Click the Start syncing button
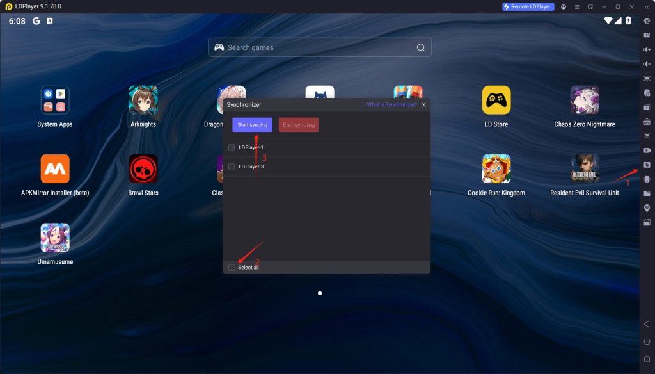 (x=252, y=125)
